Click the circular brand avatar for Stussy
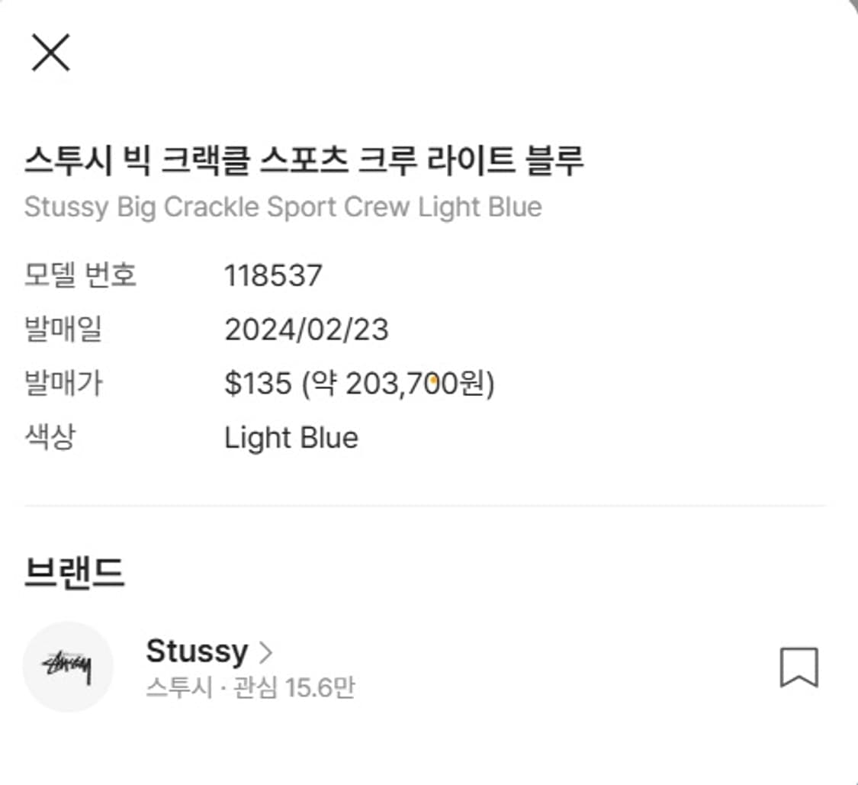This screenshot has height=785, width=858. point(68,665)
